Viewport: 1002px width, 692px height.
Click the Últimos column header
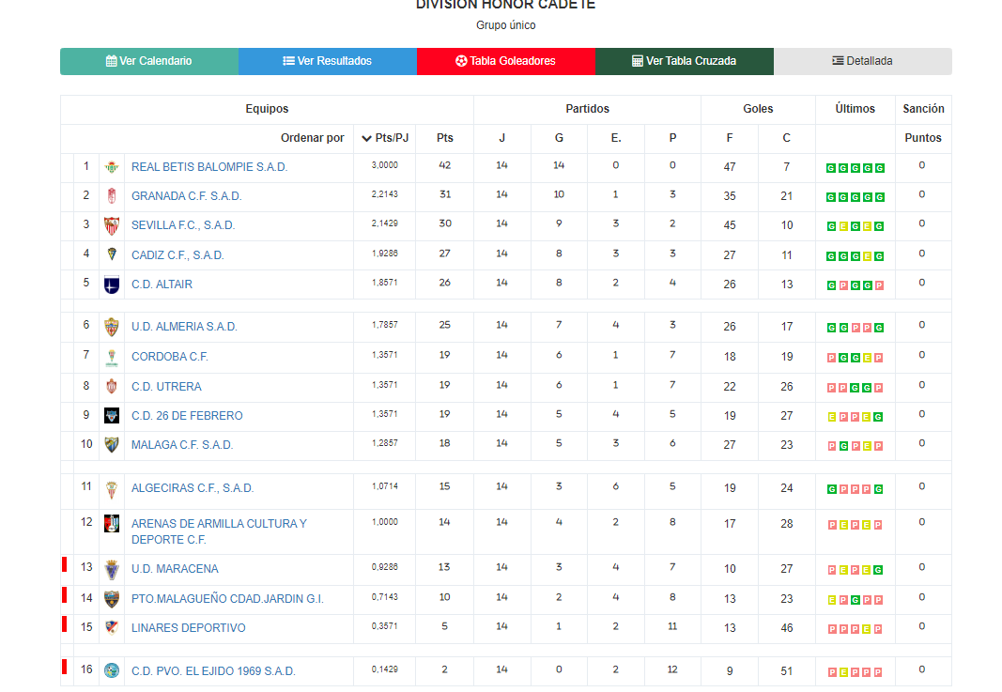[855, 109]
